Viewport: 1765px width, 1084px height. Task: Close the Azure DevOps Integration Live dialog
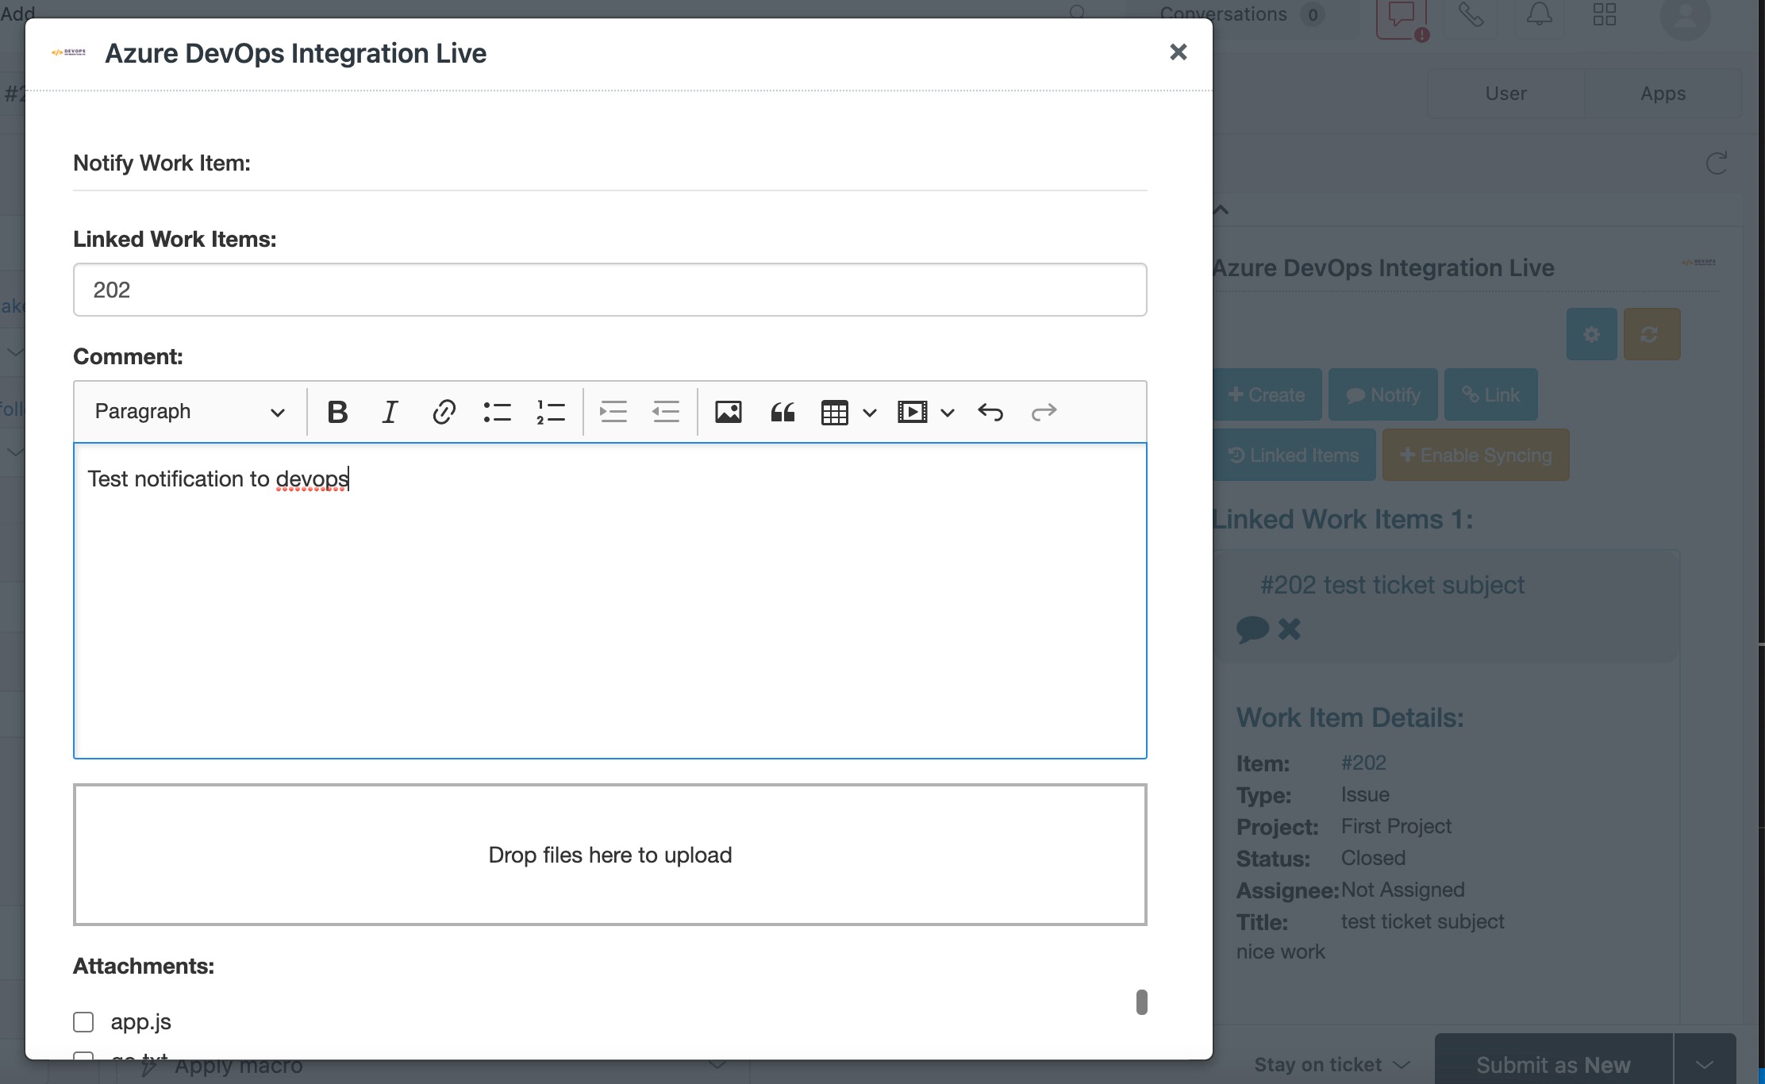[x=1179, y=52]
